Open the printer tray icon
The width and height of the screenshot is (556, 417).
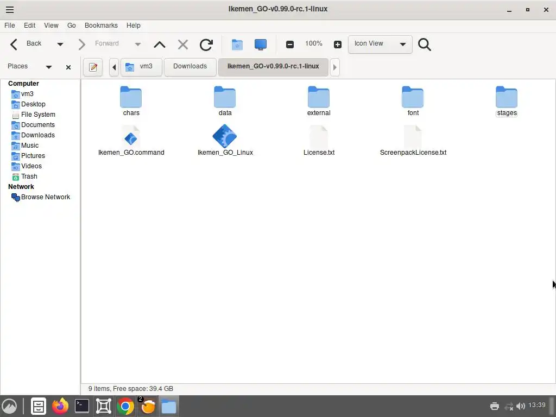(494, 406)
